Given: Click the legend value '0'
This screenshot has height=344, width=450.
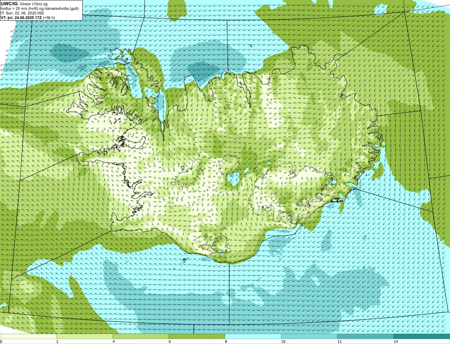Looking at the screenshot, I should click(x=1, y=342).
